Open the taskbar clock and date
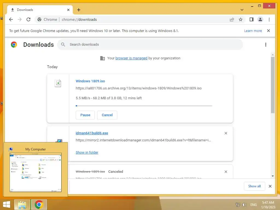280x210 pixels. click(x=268, y=205)
